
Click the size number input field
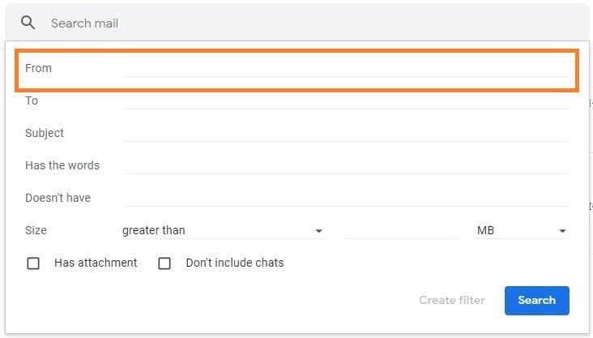pos(401,230)
